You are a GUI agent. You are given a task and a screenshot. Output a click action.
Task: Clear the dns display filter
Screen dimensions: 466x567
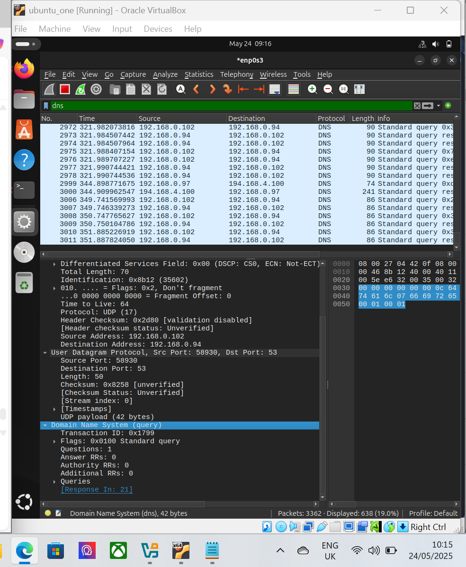417,105
